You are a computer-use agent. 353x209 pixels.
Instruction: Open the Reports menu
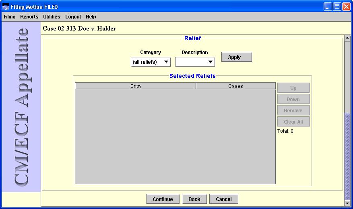(x=29, y=17)
